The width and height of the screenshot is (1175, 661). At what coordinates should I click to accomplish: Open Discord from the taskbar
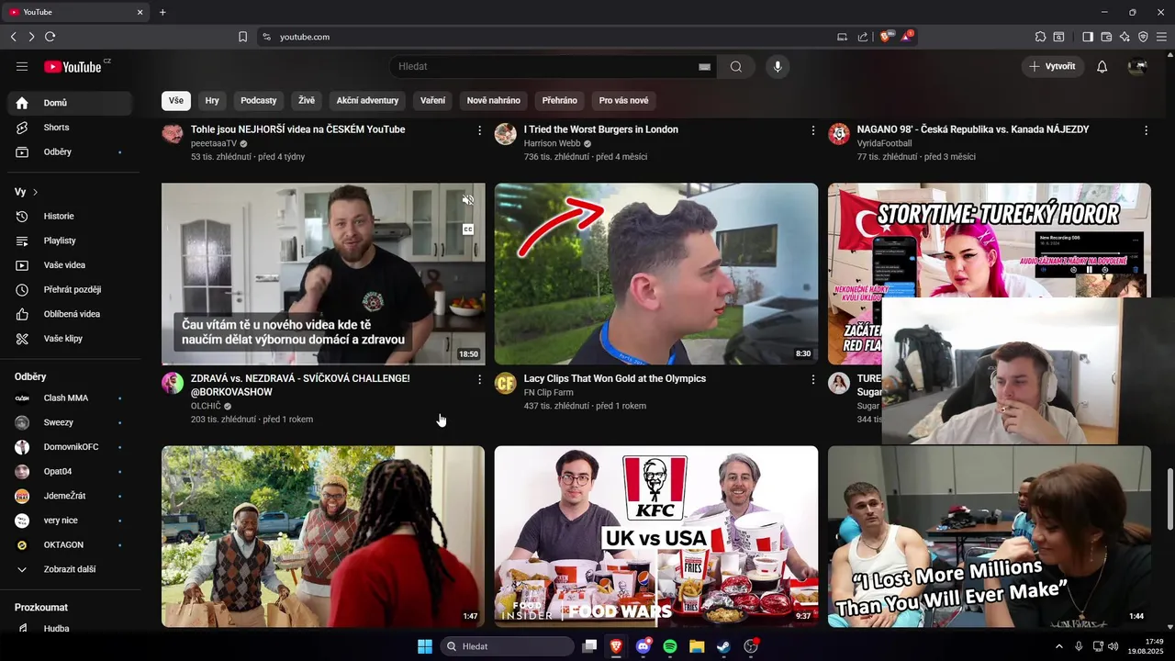pos(643,646)
